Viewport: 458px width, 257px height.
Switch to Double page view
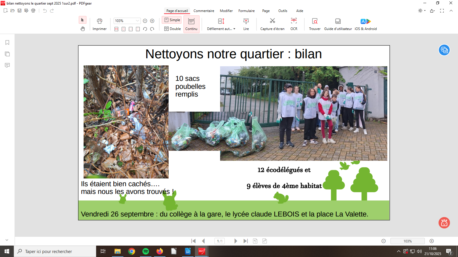[x=172, y=29]
